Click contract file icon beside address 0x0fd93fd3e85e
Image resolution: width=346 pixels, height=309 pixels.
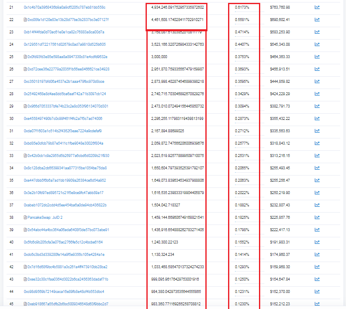coord(25,57)
